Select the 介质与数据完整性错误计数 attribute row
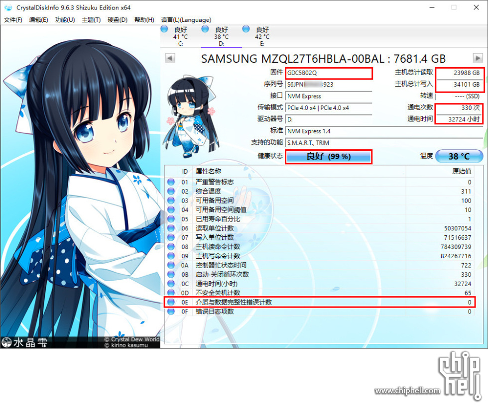Viewport: 488px width, 408px height. pyautogui.click(x=319, y=302)
